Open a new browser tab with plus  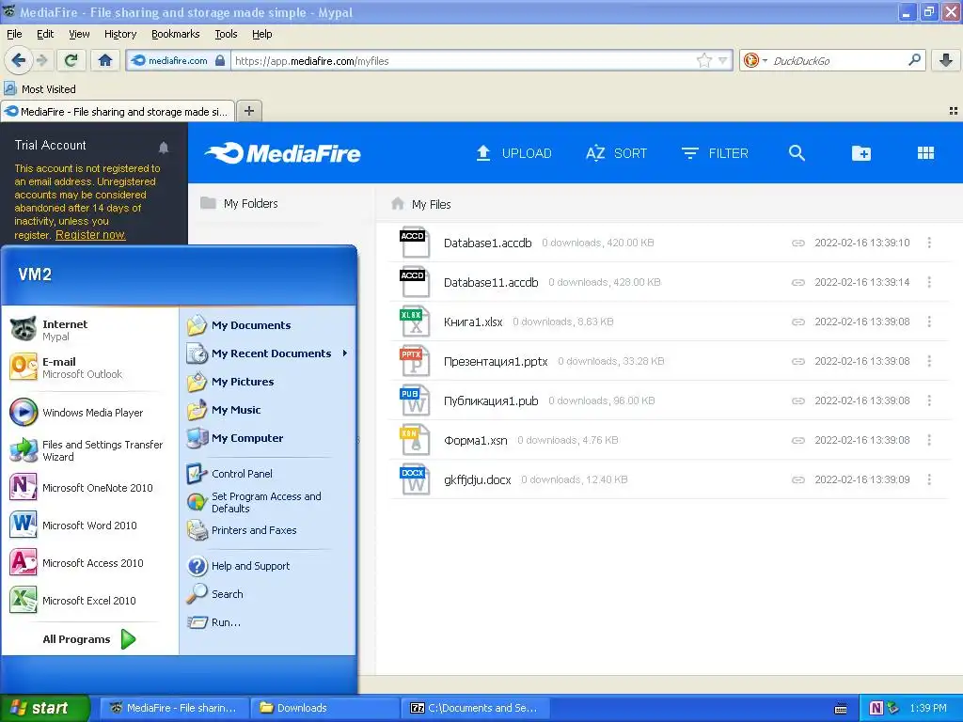248,111
